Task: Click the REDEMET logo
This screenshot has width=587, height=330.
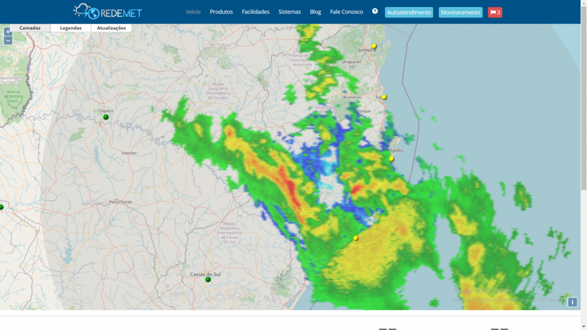Action: tap(107, 11)
